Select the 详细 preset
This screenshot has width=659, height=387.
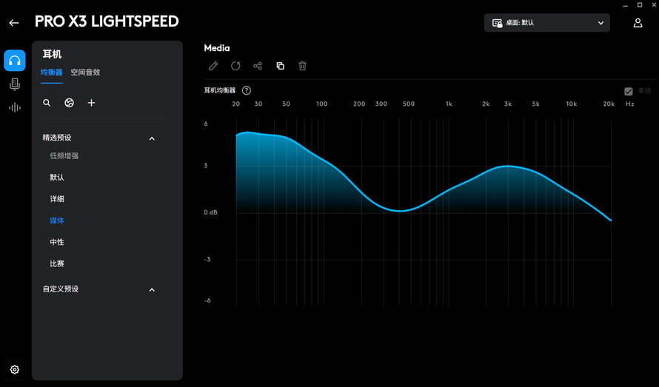57,199
